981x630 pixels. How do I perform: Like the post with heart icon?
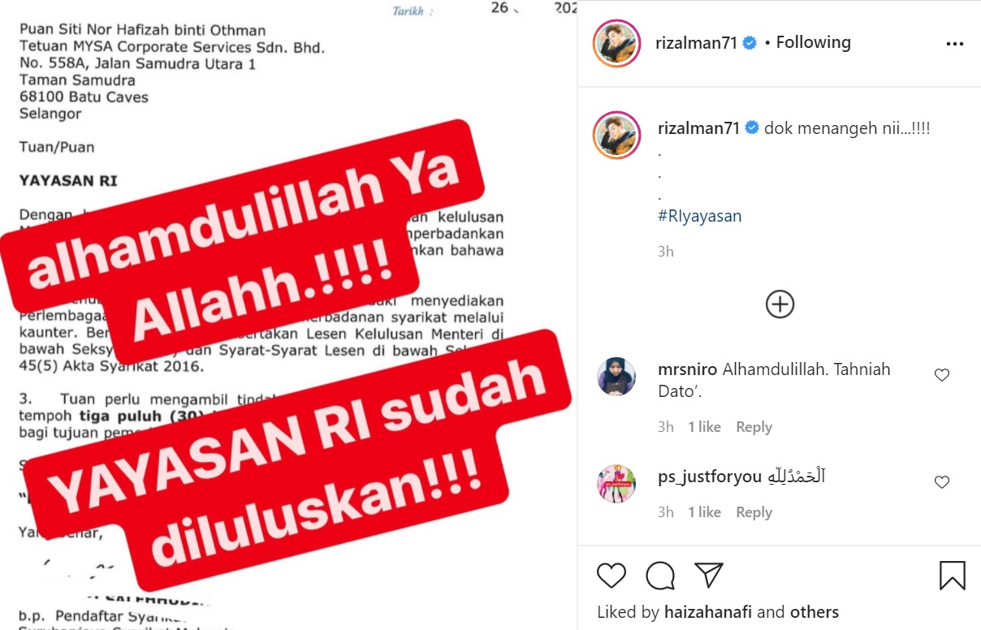[x=612, y=576]
